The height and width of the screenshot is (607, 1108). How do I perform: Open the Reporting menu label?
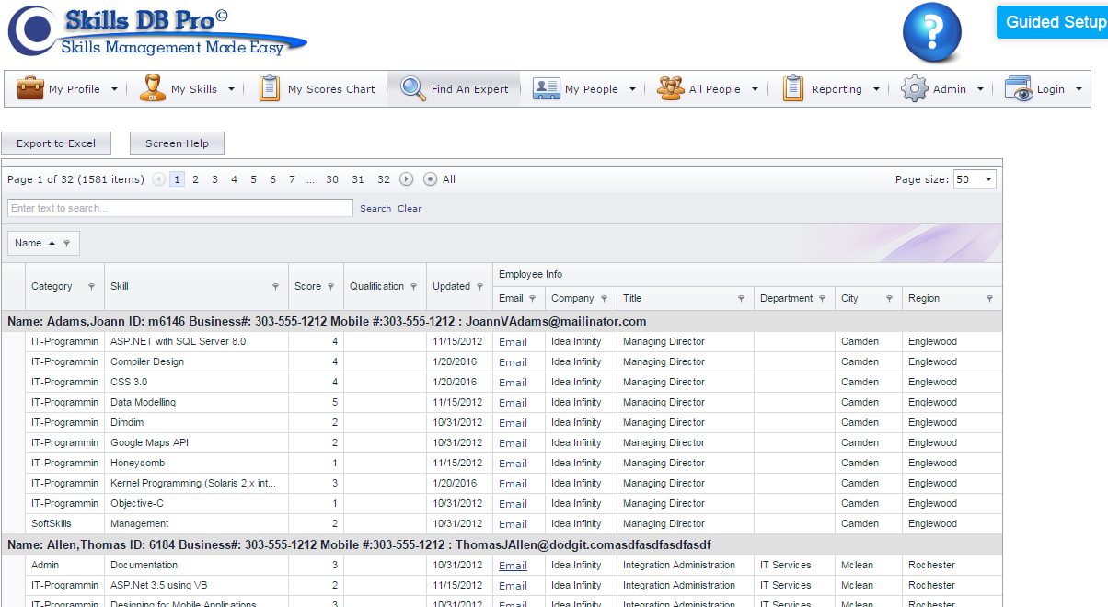point(837,89)
